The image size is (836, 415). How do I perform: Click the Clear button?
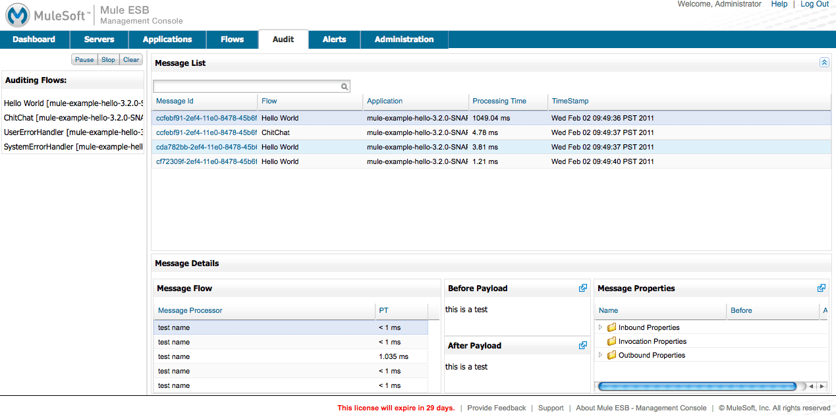click(x=130, y=59)
